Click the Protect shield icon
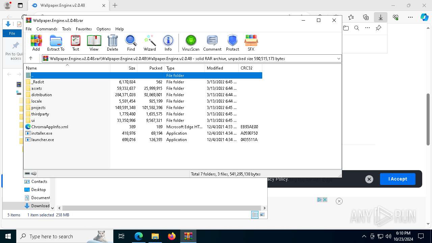The image size is (432, 243). [x=233, y=43]
